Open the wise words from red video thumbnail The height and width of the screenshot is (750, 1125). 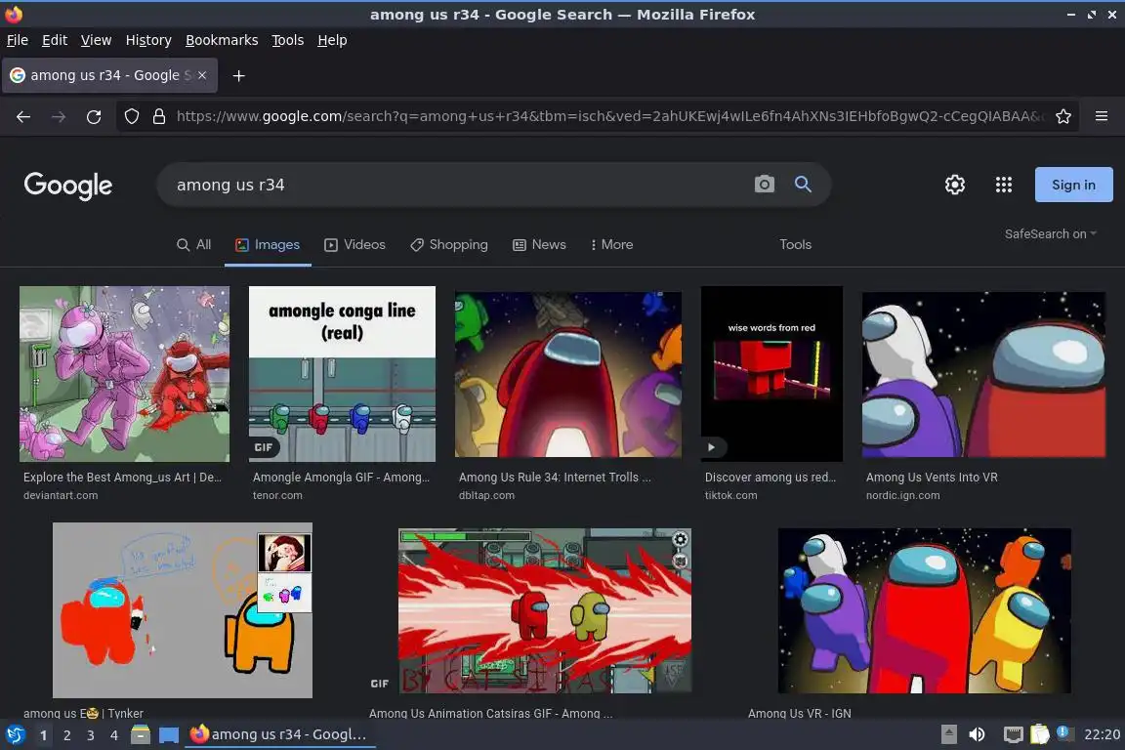click(x=772, y=374)
